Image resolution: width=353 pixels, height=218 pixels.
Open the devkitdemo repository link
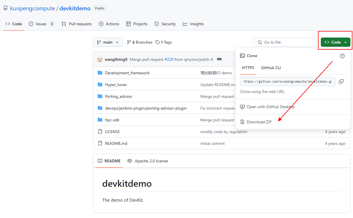pos(75,8)
